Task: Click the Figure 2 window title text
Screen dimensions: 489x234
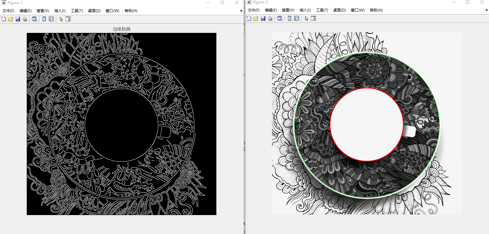Action: coord(260,2)
